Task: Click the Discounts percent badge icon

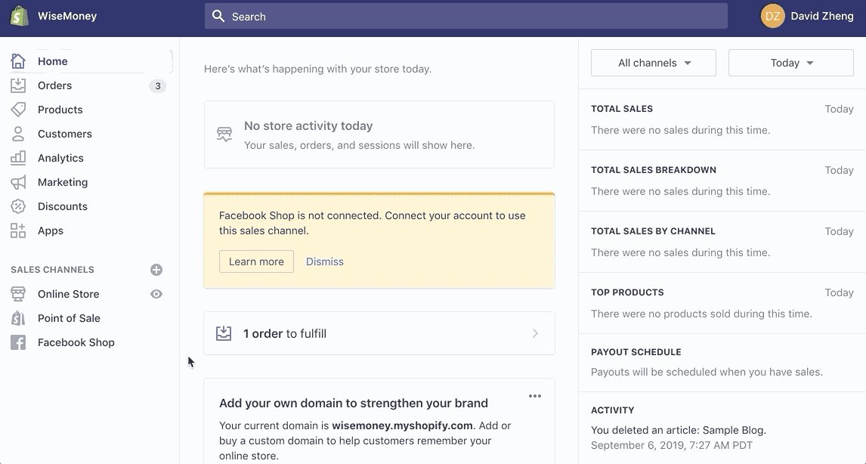Action: point(18,206)
